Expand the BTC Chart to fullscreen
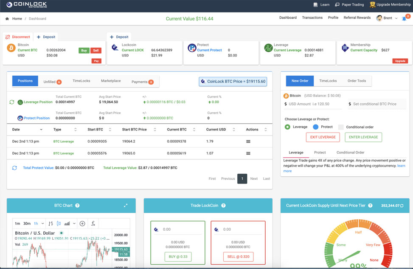 (x=126, y=205)
